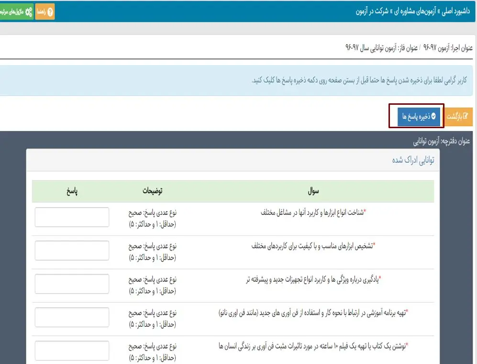Click question text شناخت انواع ابزارها و کاربرد آنها
This screenshot has height=364, width=477.
(x=313, y=212)
